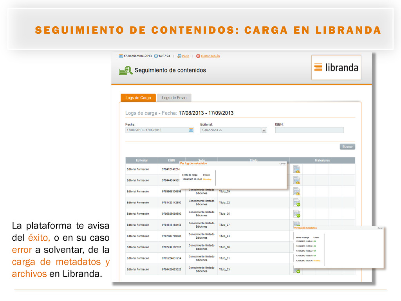
Task: Select ISBN 9786686689593 cell
Action: click(x=172, y=214)
